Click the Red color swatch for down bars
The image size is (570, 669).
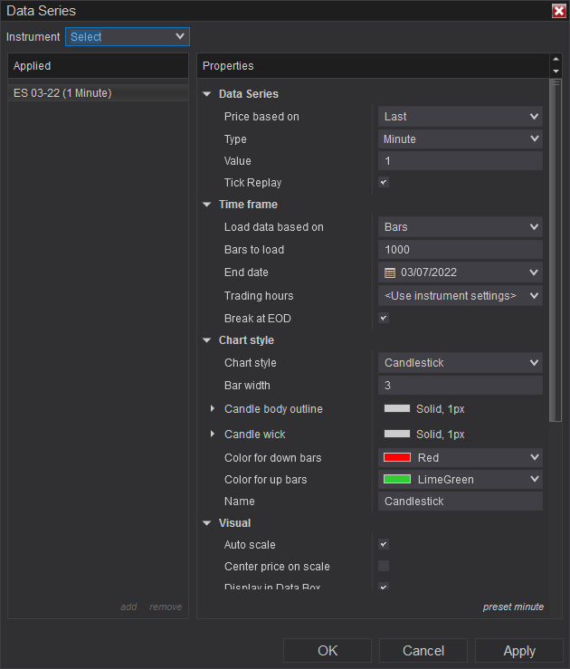(x=397, y=458)
